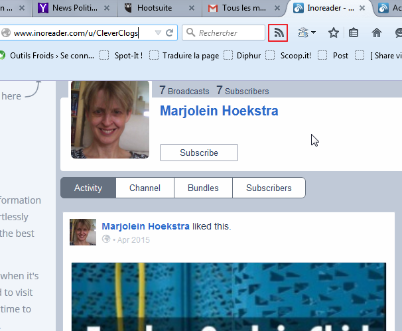This screenshot has width=402, height=331.
Task: Open the URL history dropdown arrow
Action: point(158,33)
